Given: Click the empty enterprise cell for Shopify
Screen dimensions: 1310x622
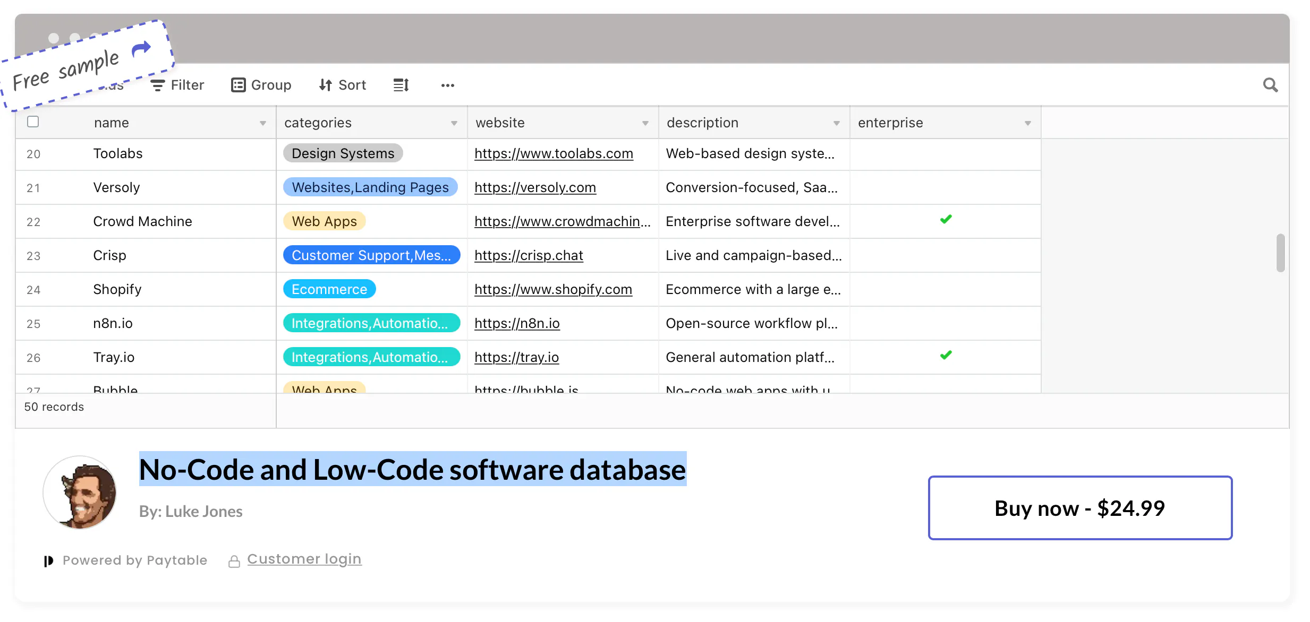Looking at the screenshot, I should coord(946,290).
